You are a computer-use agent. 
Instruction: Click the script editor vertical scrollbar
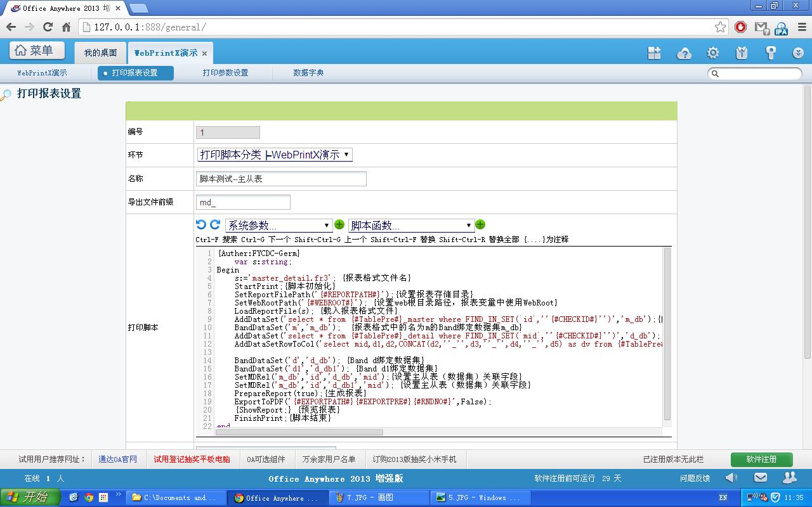click(667, 334)
